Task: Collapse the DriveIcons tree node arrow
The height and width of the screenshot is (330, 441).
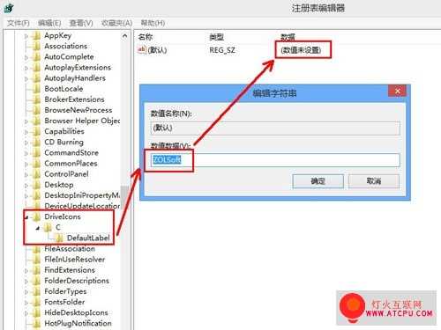Action: tap(26, 217)
